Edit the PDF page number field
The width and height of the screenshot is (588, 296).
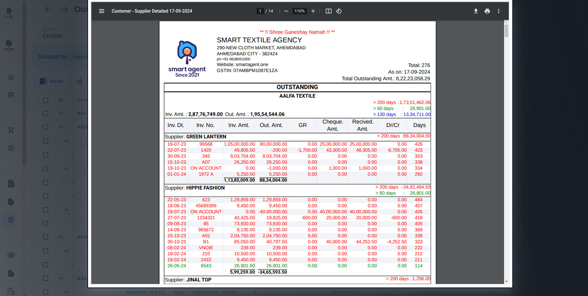(x=260, y=11)
